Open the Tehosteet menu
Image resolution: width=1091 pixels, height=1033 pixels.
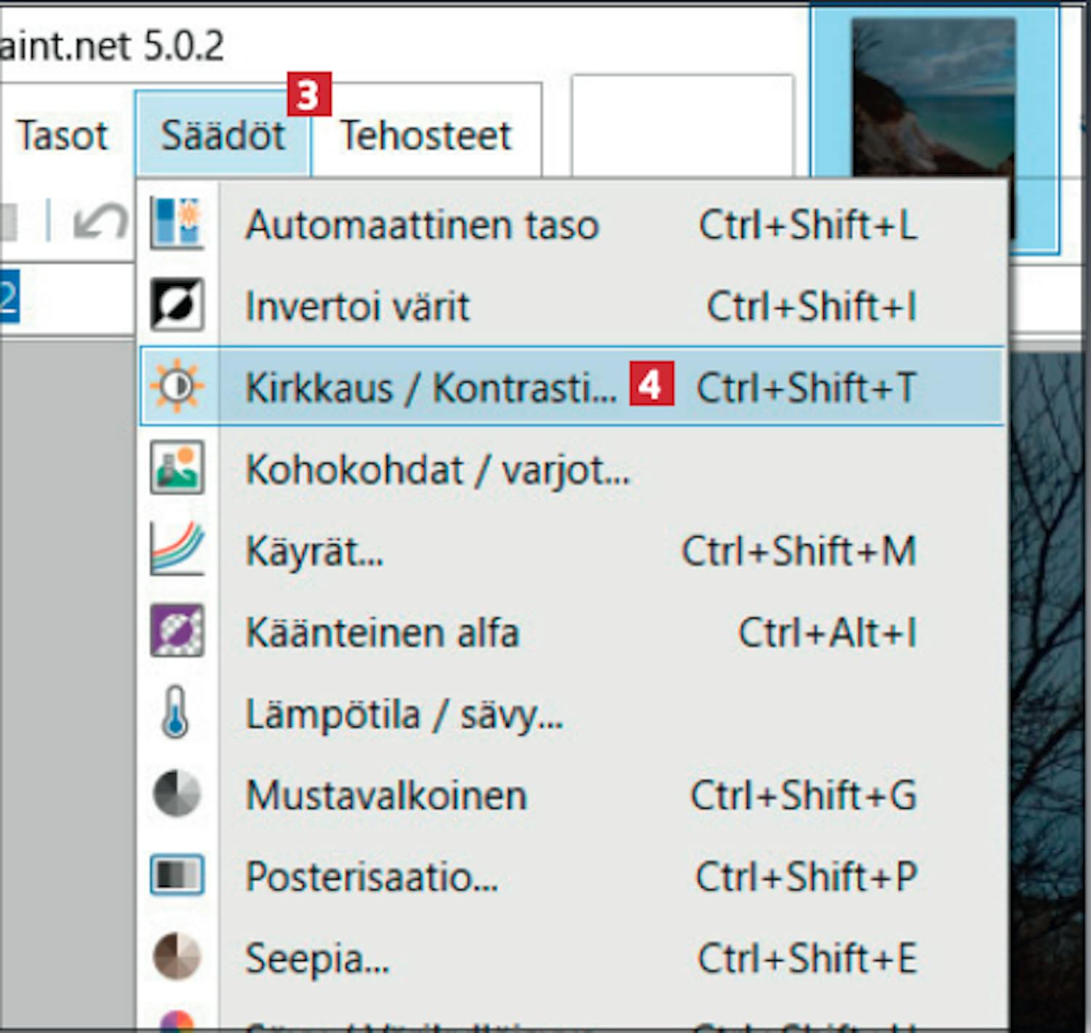(426, 136)
